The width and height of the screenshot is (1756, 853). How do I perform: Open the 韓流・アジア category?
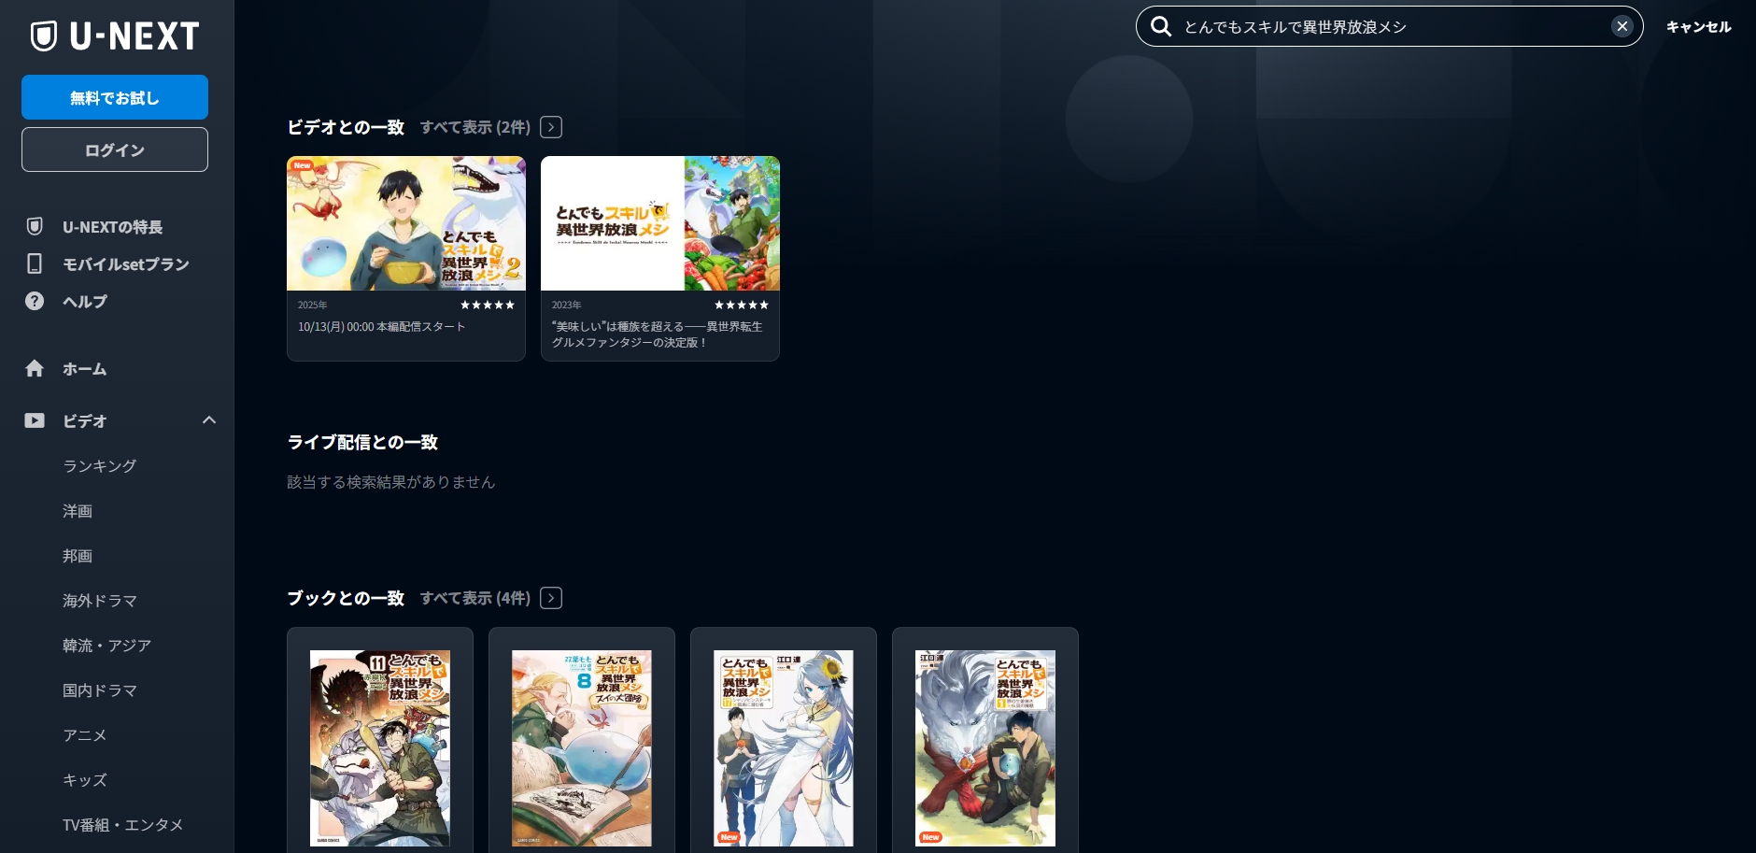tap(106, 646)
